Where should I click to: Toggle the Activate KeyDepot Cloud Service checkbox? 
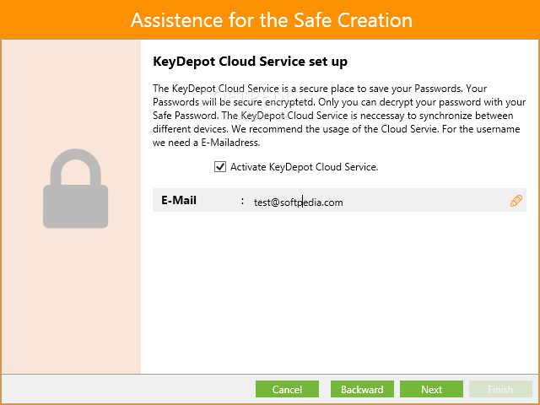220,167
